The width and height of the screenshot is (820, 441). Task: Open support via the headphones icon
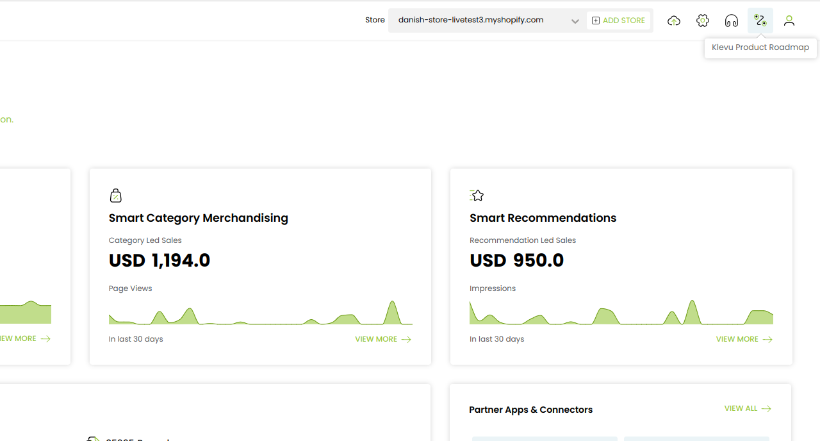click(731, 21)
